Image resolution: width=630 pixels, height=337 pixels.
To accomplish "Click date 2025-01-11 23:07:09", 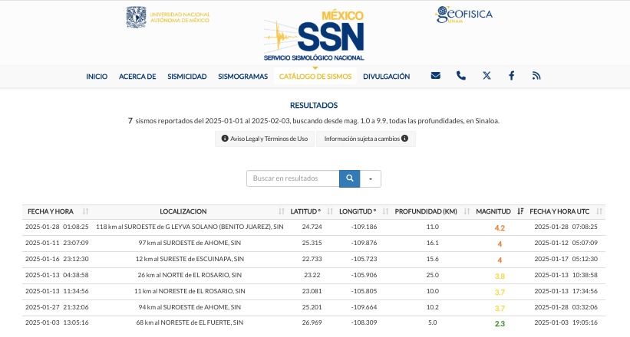I will point(57,243).
